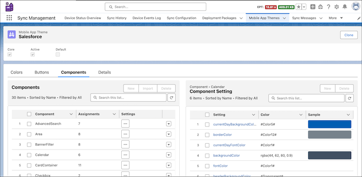The height and width of the screenshot is (177, 362).
Task: Click Delete in Component Setting panel
Action: click(x=344, y=88)
